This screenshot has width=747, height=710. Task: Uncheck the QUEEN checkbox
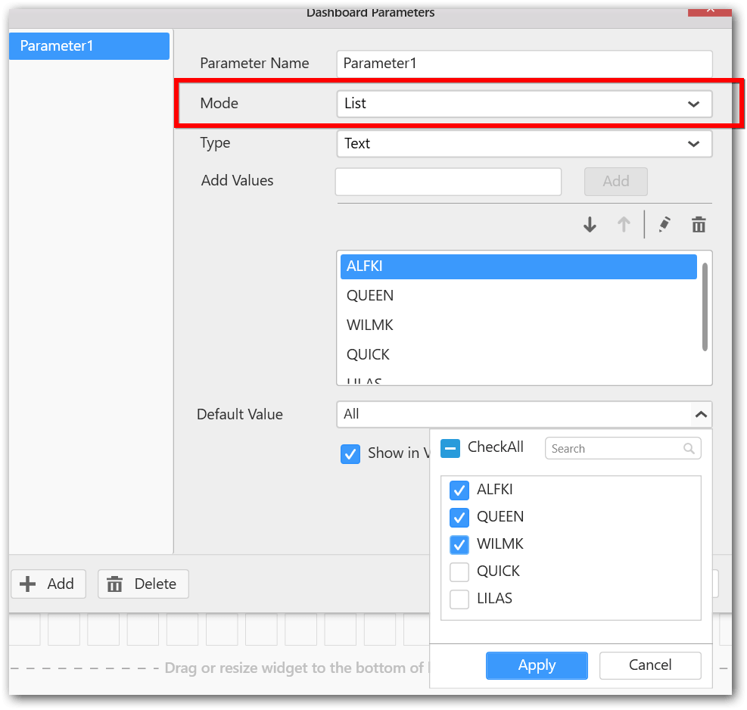(x=459, y=518)
